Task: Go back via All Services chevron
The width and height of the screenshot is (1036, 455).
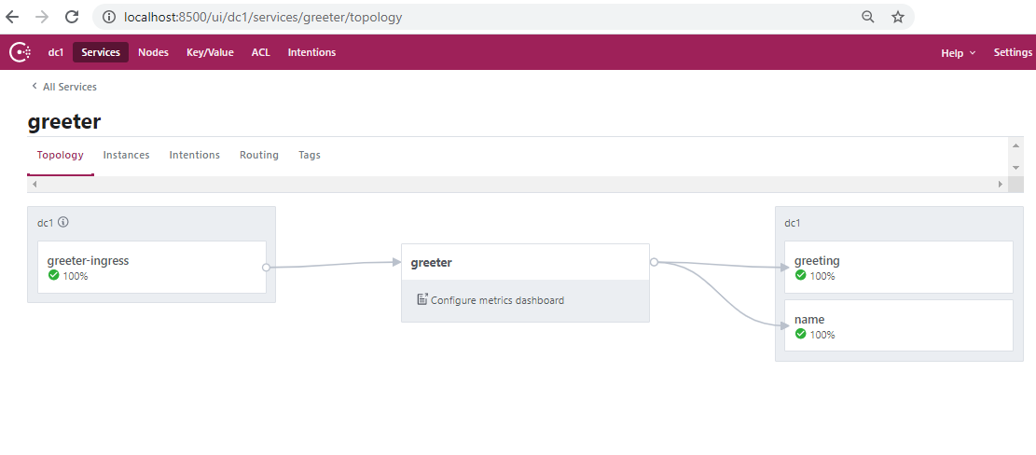Action: point(35,87)
